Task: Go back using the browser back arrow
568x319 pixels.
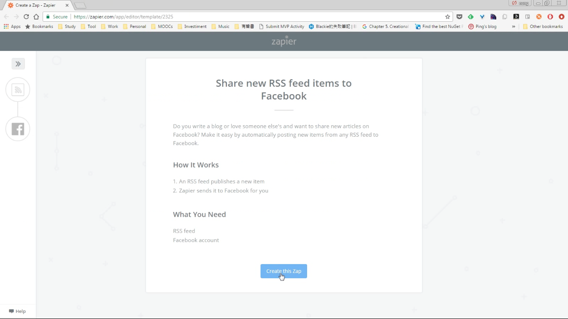Action: coord(6,16)
